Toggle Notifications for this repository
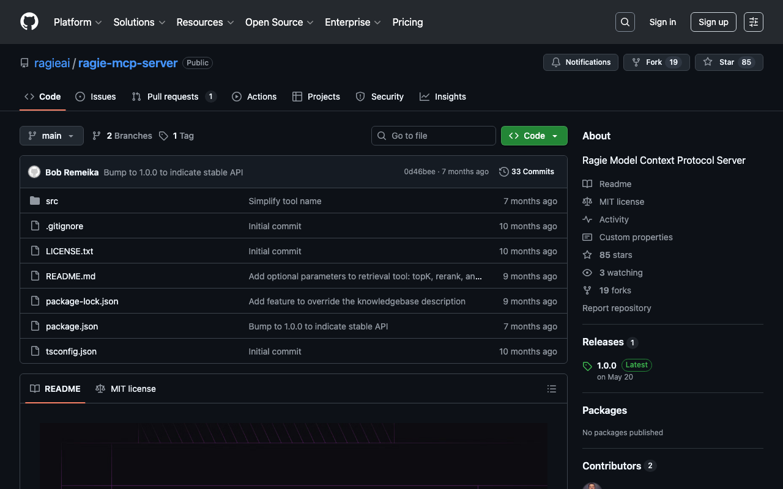Image resolution: width=783 pixels, height=489 pixels. pos(581,62)
